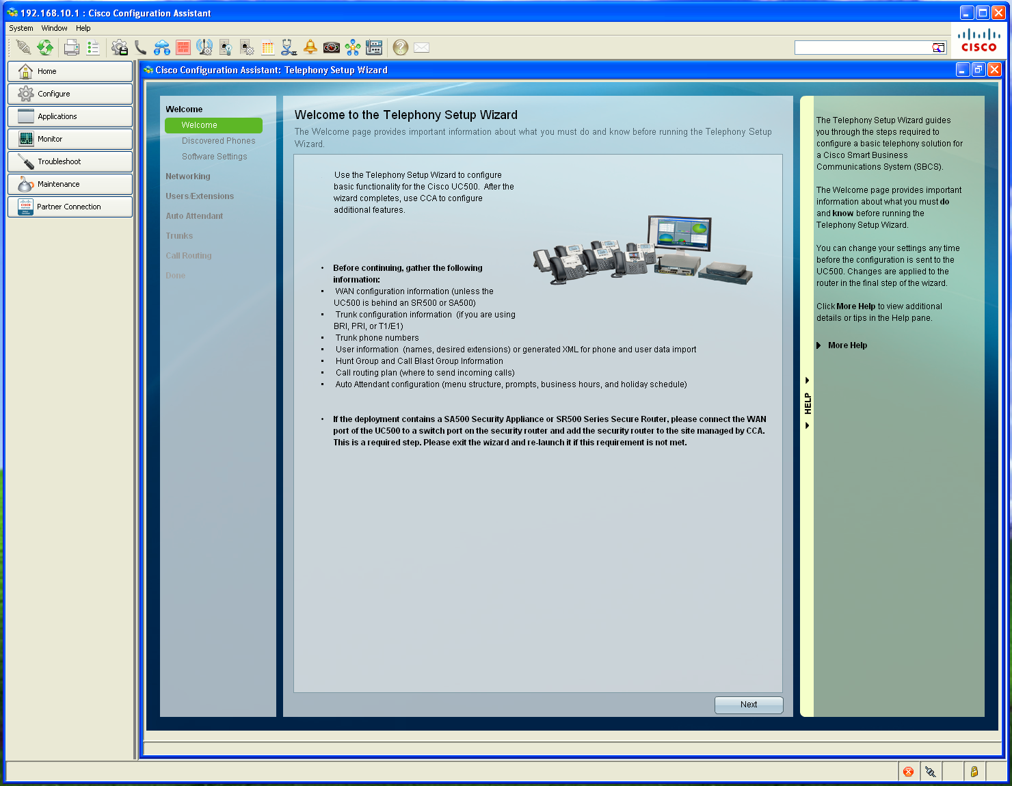Click the vertical HELP tab label
The height and width of the screenshot is (786, 1012).
point(807,404)
